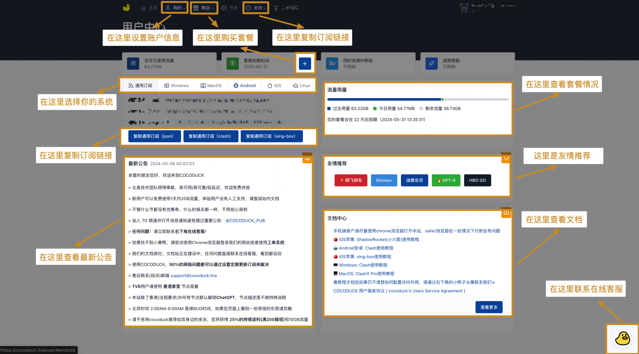
Task: Click the yellow duck logo in the navbar
Action: click(127, 8)
